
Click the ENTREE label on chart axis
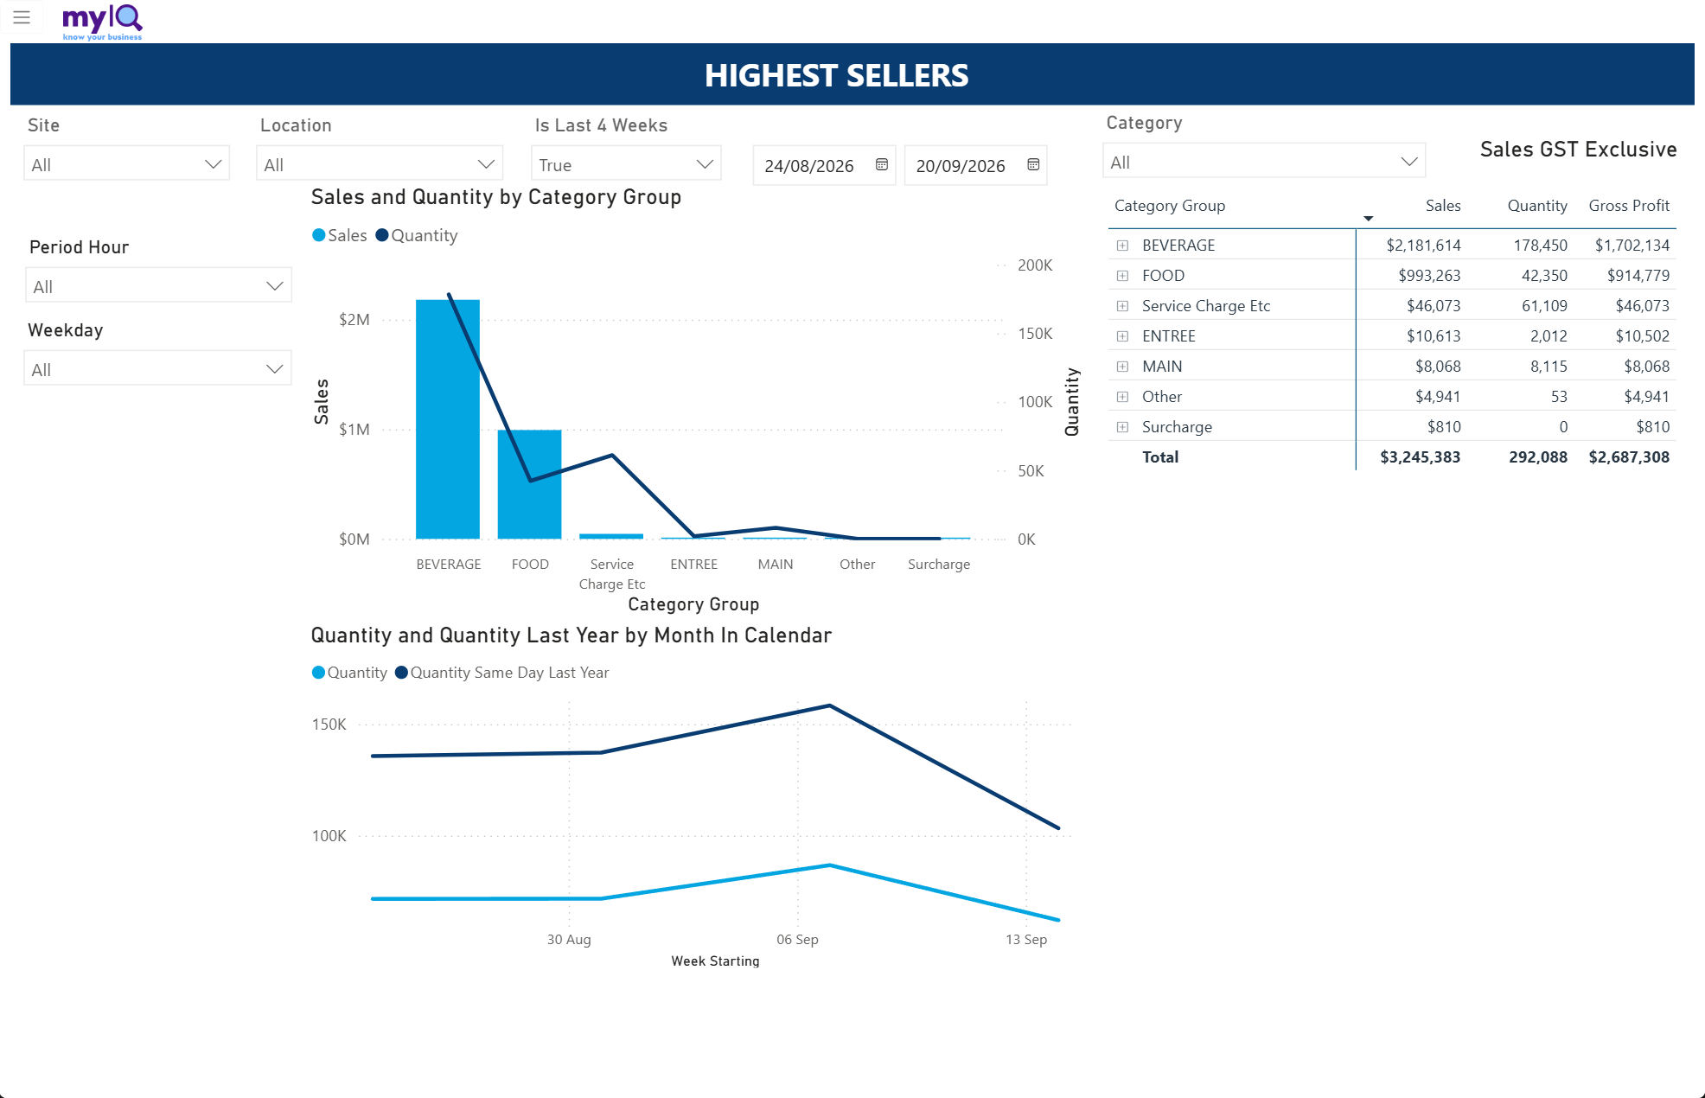pyautogui.click(x=693, y=565)
